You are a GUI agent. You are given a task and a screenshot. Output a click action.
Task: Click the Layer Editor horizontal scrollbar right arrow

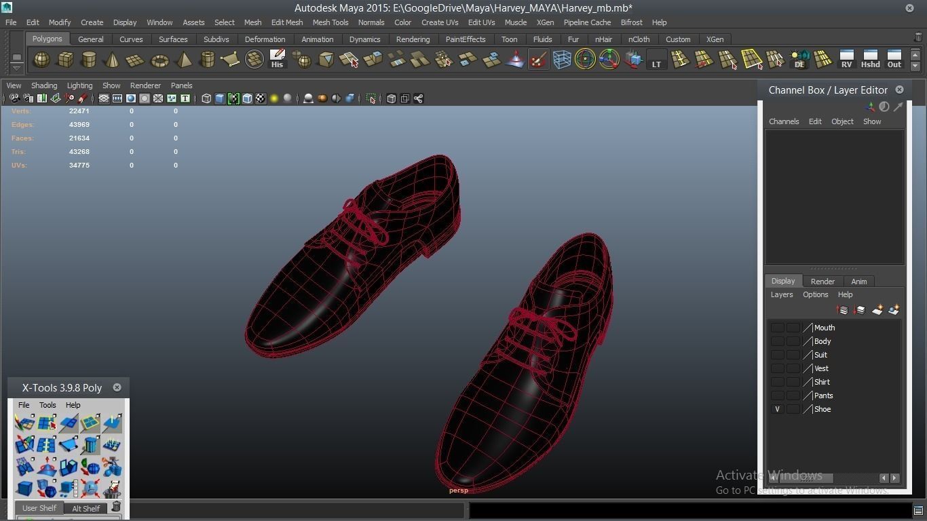click(895, 478)
